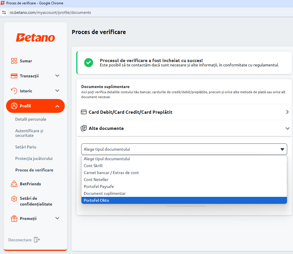Click the site info icon in address bar
Screen dimensions: 293x254
[x=4, y=13]
